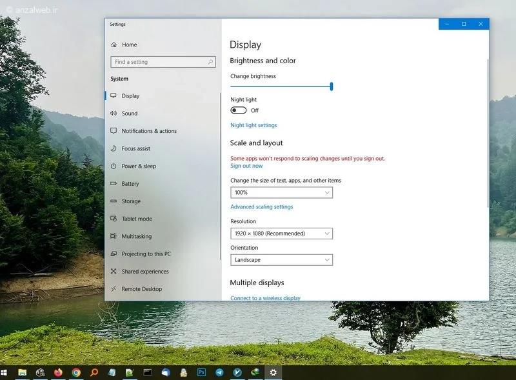The width and height of the screenshot is (516, 380).
Task: Click the Sign out now link
Action: [x=246, y=166]
